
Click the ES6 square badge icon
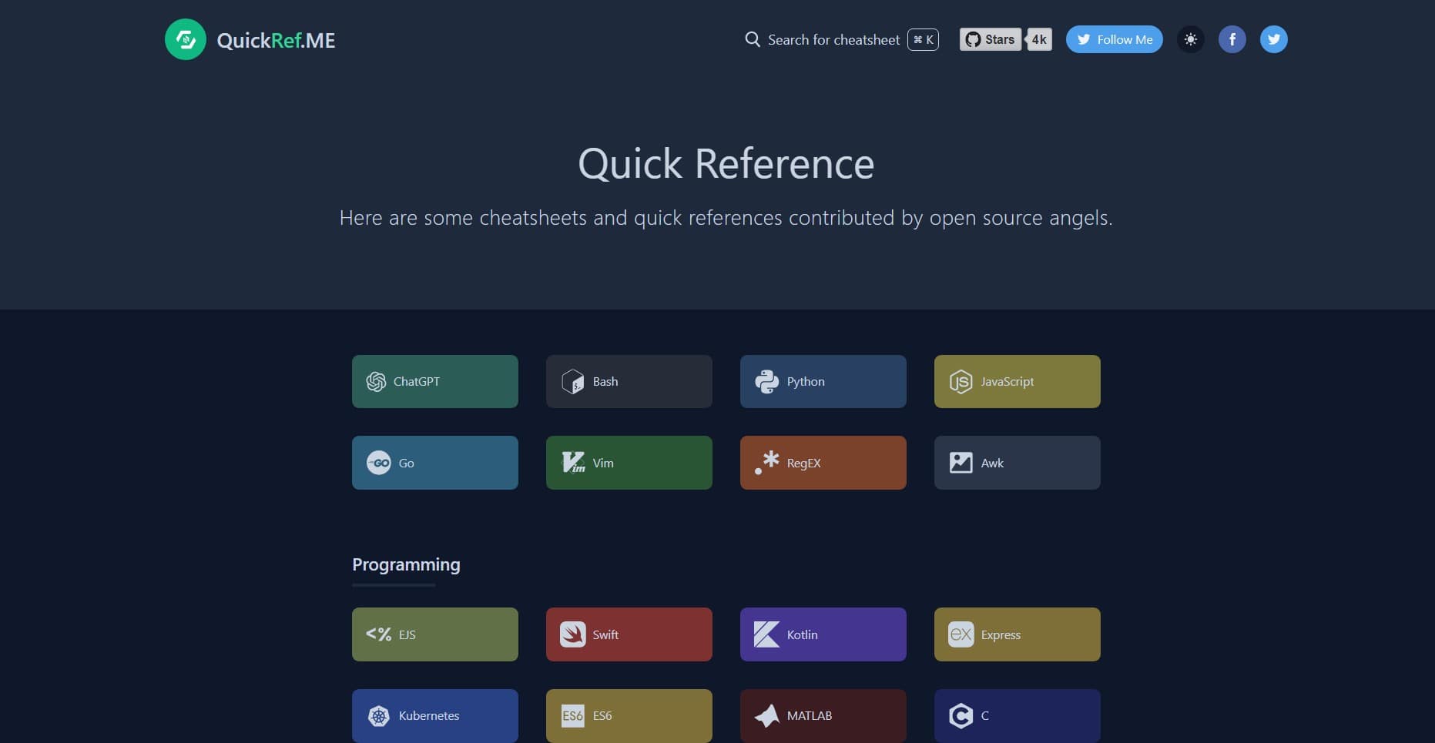(572, 715)
